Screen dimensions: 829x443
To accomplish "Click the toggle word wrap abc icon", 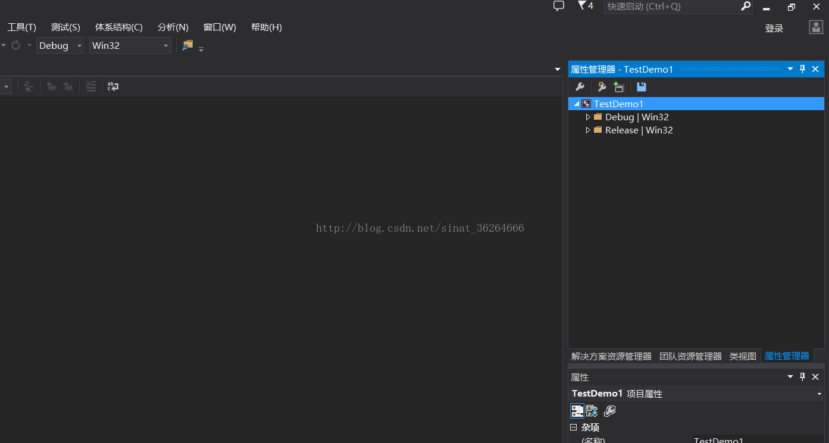I will (113, 86).
